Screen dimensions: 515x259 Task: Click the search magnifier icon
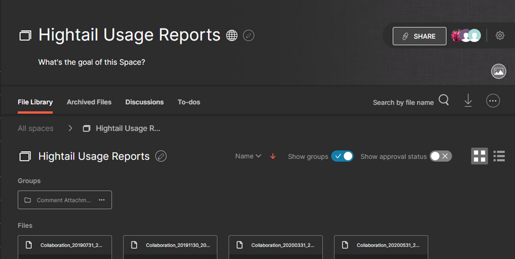tap(444, 101)
